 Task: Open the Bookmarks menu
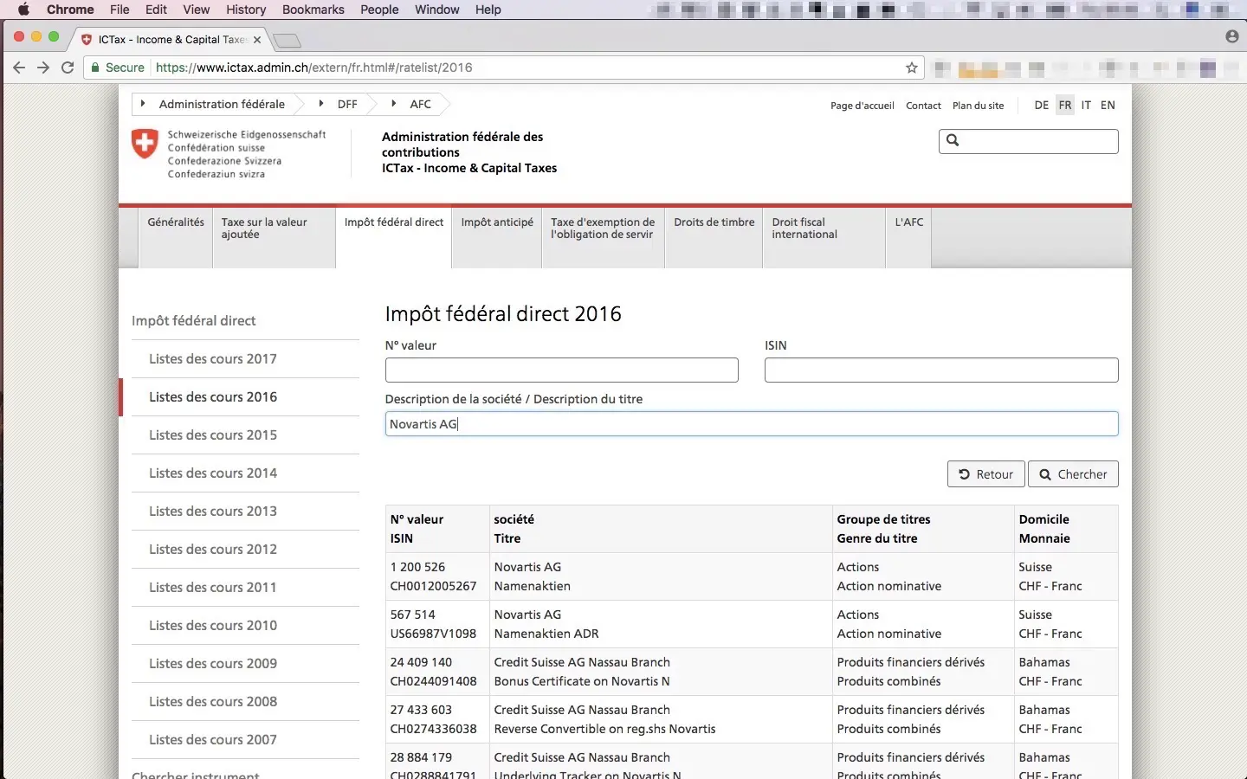click(x=313, y=10)
